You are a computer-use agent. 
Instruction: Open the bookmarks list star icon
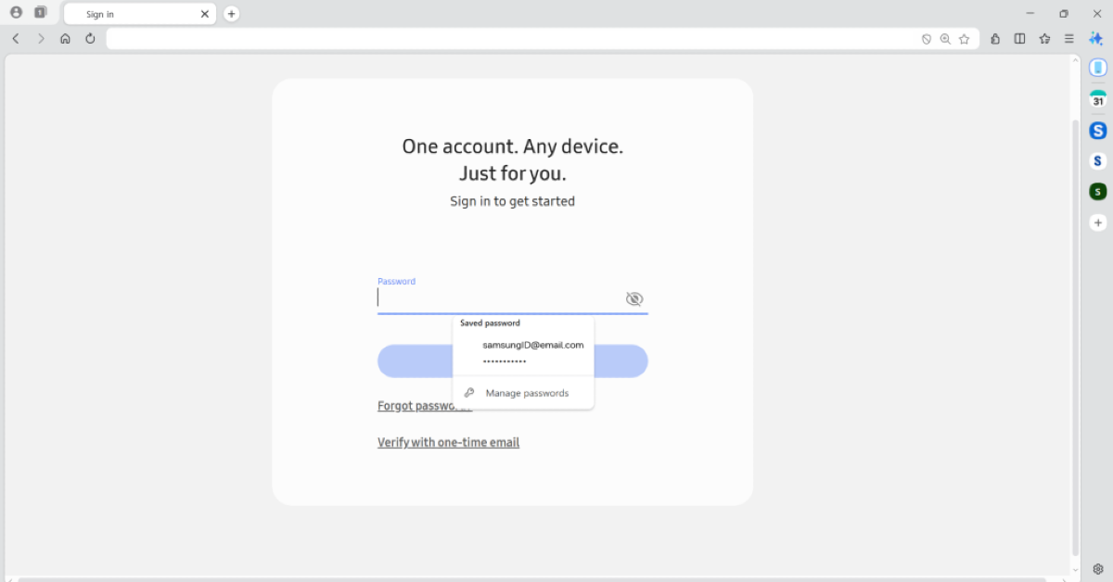[1045, 39]
